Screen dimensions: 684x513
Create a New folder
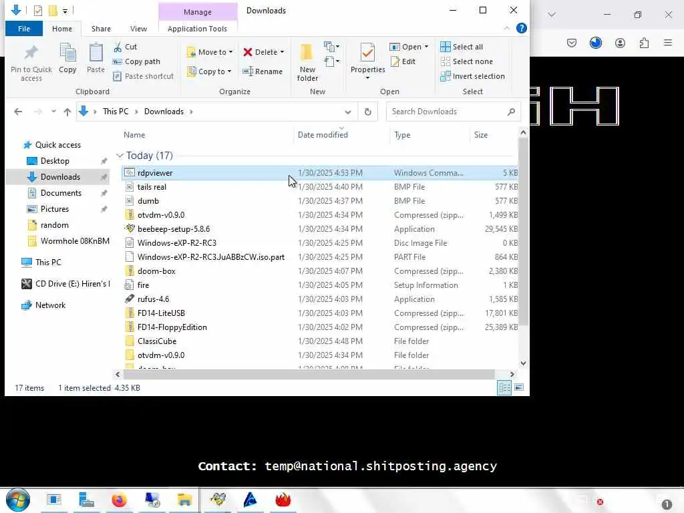pyautogui.click(x=307, y=62)
